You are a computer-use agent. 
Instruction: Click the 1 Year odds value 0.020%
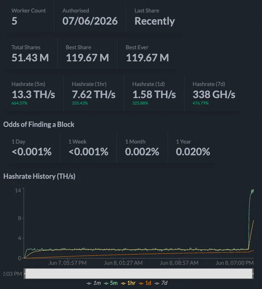(193, 152)
